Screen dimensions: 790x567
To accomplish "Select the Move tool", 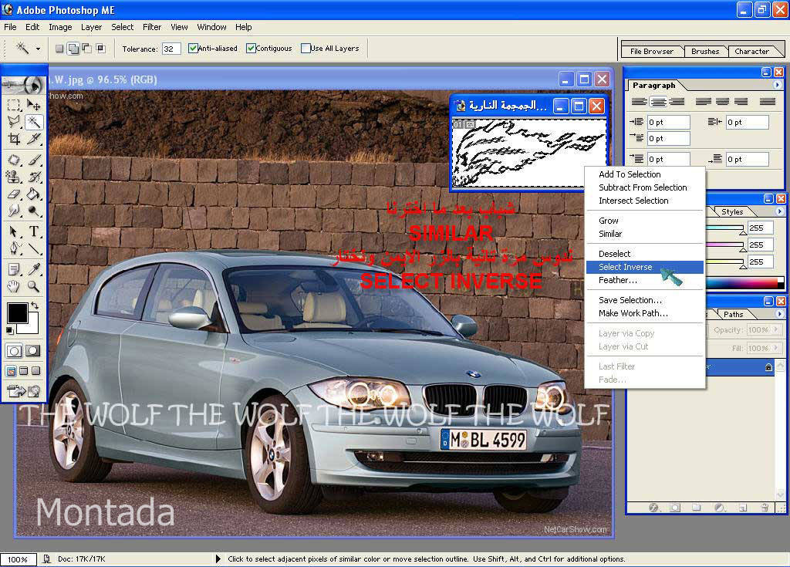I will [34, 105].
